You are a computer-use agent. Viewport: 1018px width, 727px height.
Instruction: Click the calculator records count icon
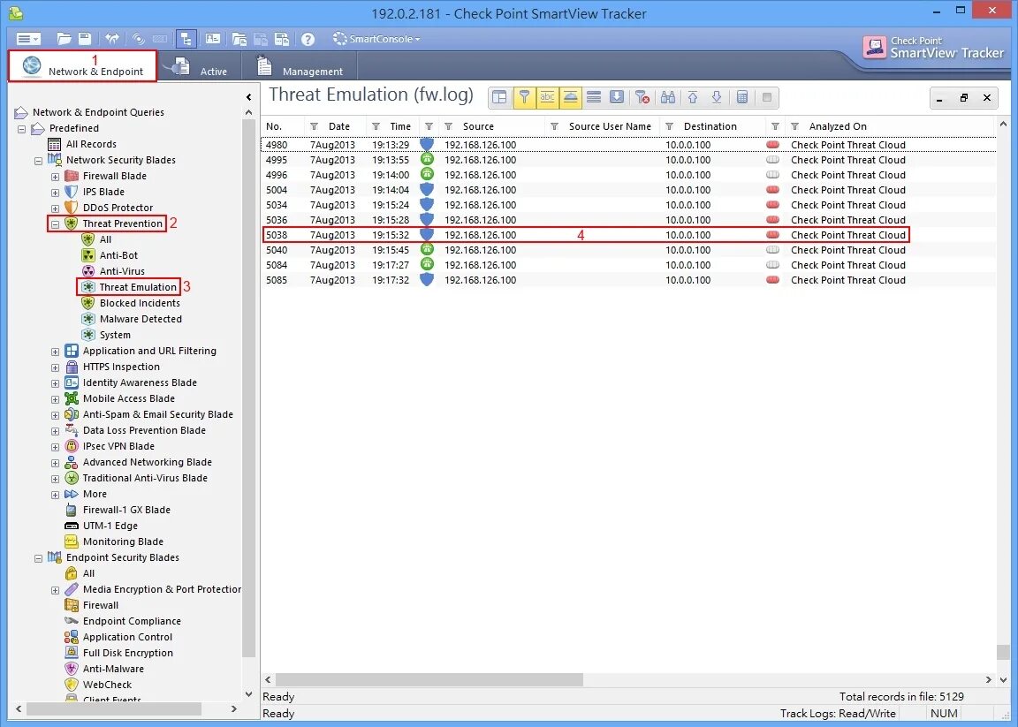coord(742,97)
